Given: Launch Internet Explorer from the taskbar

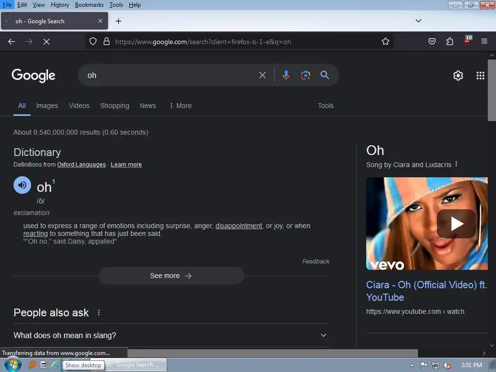Looking at the screenshot, I should coord(55,365).
